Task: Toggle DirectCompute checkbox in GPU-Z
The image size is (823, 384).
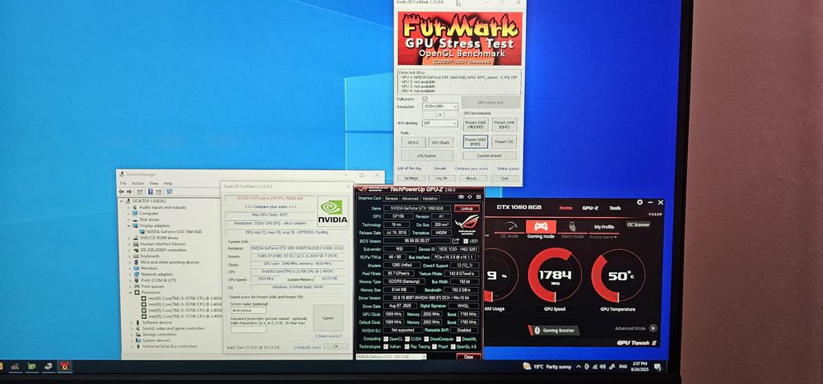Action: [x=426, y=339]
